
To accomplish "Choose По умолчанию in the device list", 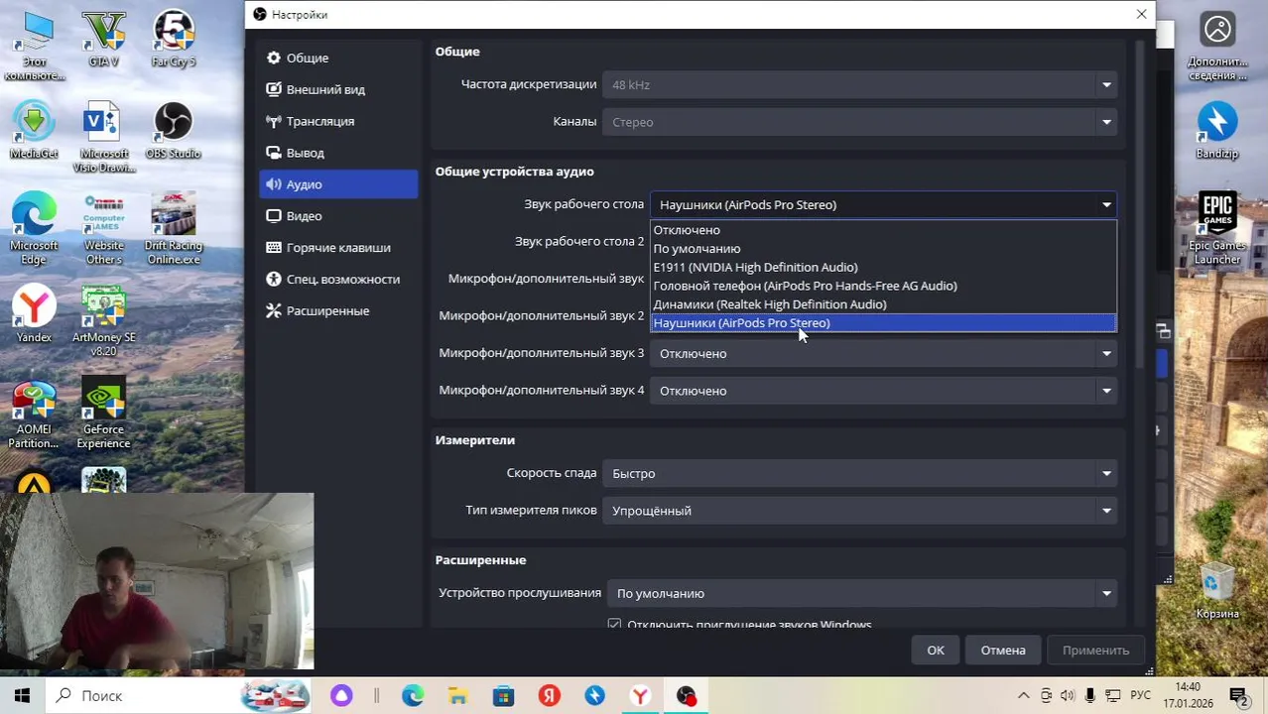I will (x=883, y=249).
